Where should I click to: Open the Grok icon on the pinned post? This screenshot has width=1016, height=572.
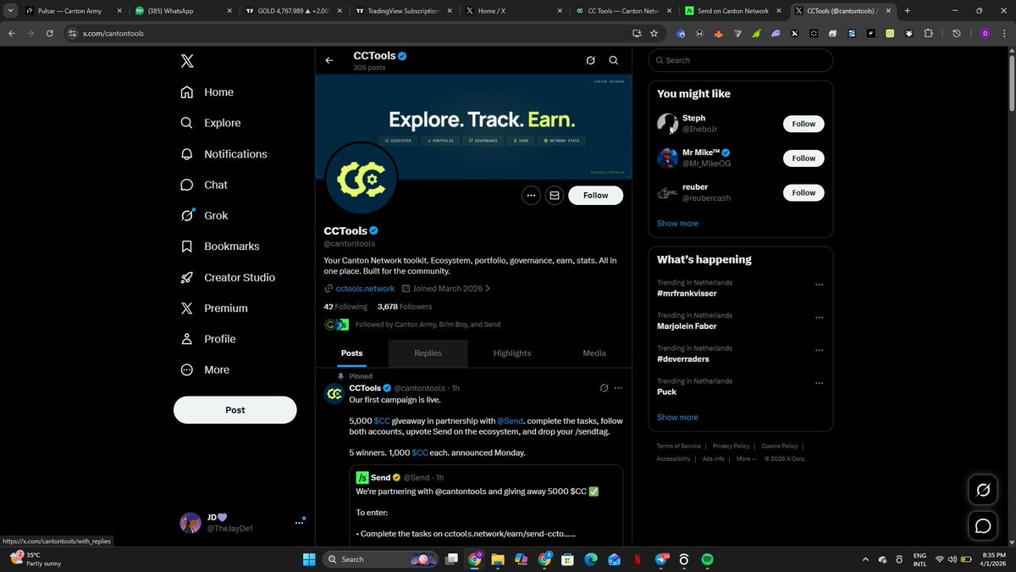[604, 388]
